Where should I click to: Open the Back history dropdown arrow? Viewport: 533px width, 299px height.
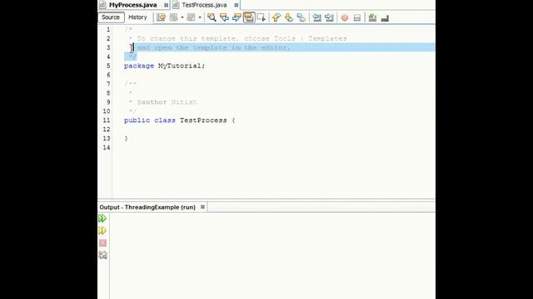tap(182, 17)
